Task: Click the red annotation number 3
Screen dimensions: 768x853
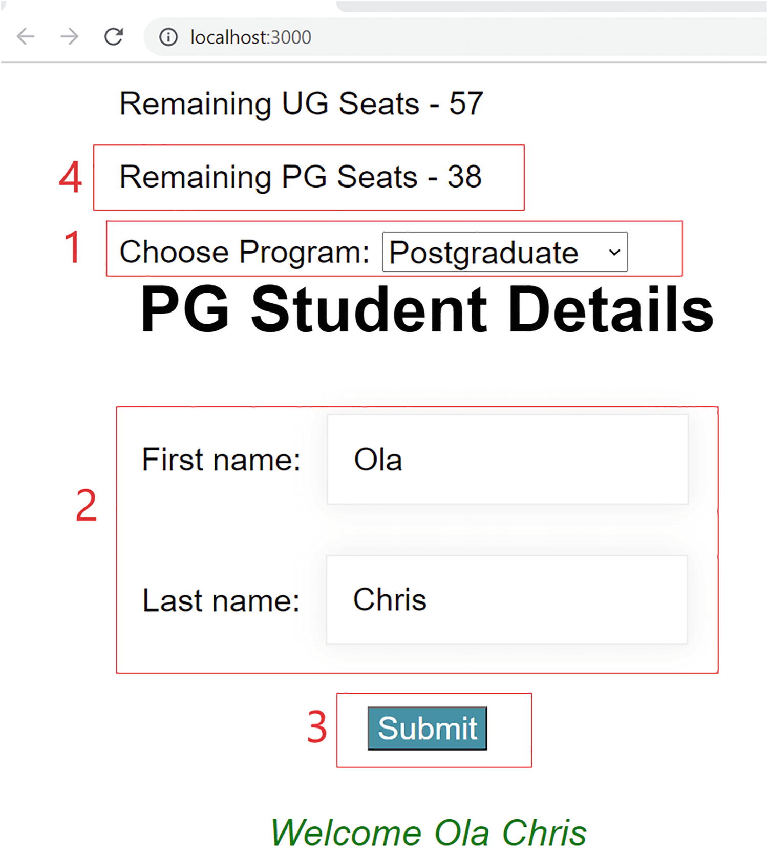Action: [317, 727]
